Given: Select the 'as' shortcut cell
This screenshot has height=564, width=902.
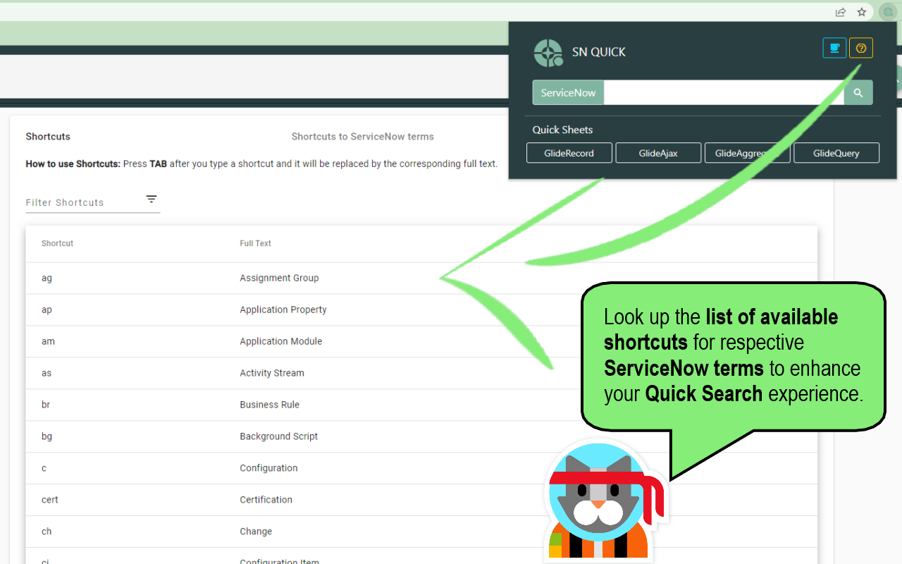Looking at the screenshot, I should pos(47,373).
